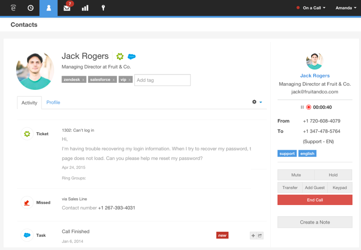Image resolution: width=361 pixels, height=250 pixels.
Task: Open the Amanda user menu
Action: point(346,8)
